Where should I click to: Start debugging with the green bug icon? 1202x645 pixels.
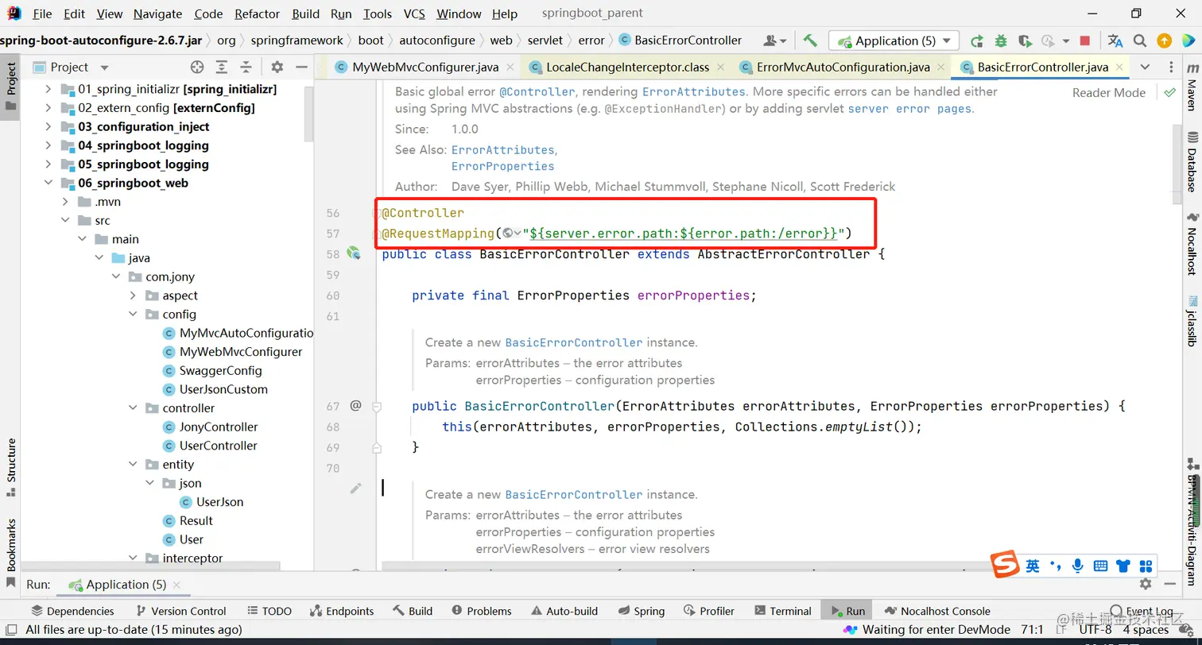1001,41
